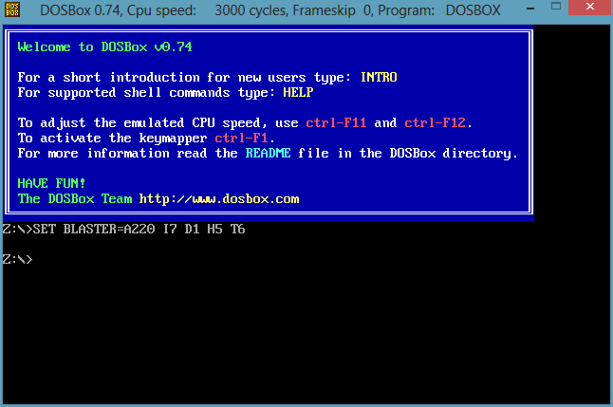Click The DOSBox Team green text
613x407 pixels.
click(75, 198)
